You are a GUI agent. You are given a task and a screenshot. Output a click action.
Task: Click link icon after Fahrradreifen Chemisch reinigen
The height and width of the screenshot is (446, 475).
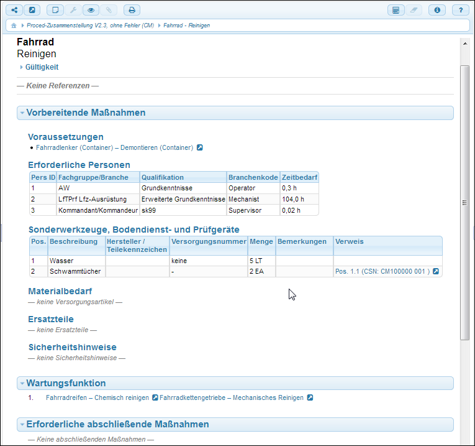tap(155, 397)
